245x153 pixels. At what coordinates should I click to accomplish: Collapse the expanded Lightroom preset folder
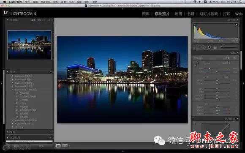click(x=12, y=90)
